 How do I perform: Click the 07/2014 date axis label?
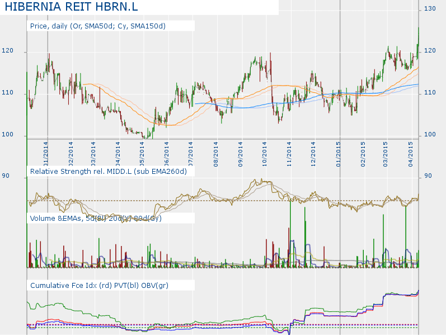(x=190, y=154)
